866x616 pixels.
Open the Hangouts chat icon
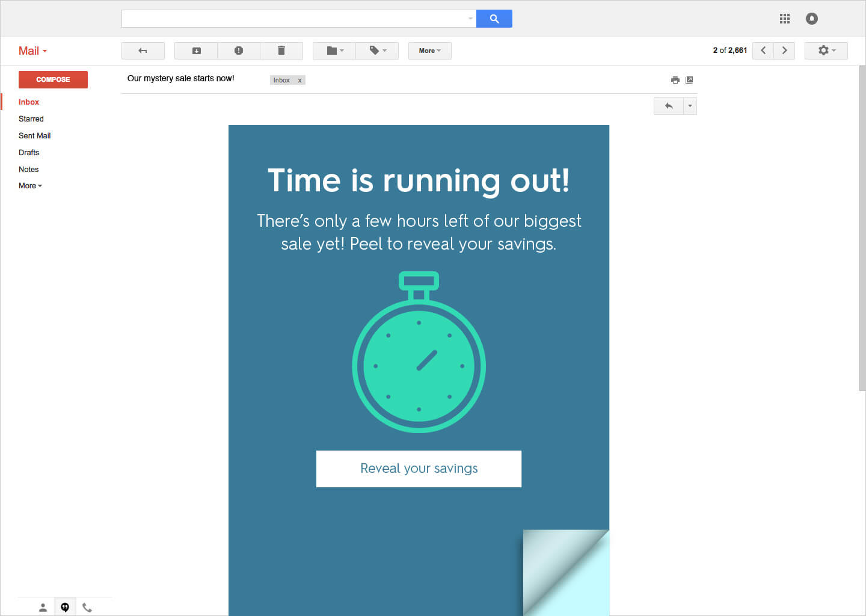[x=65, y=608]
